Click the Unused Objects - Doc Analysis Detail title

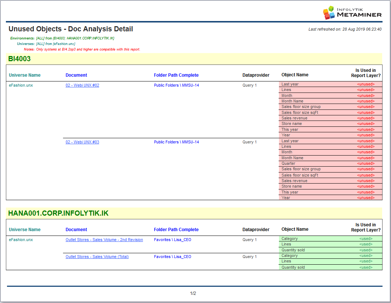71,29
